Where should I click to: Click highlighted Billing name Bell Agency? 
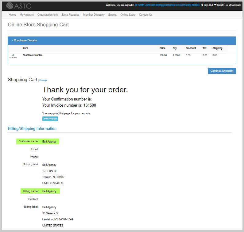40,191
